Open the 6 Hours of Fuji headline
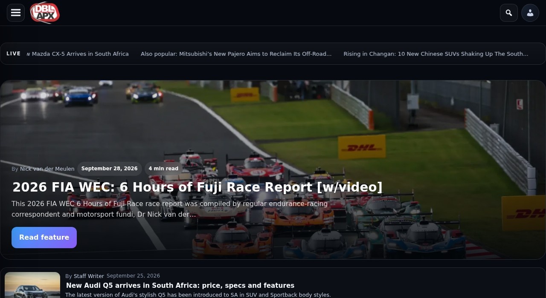Viewport: 546px width, 298px height. [x=197, y=187]
